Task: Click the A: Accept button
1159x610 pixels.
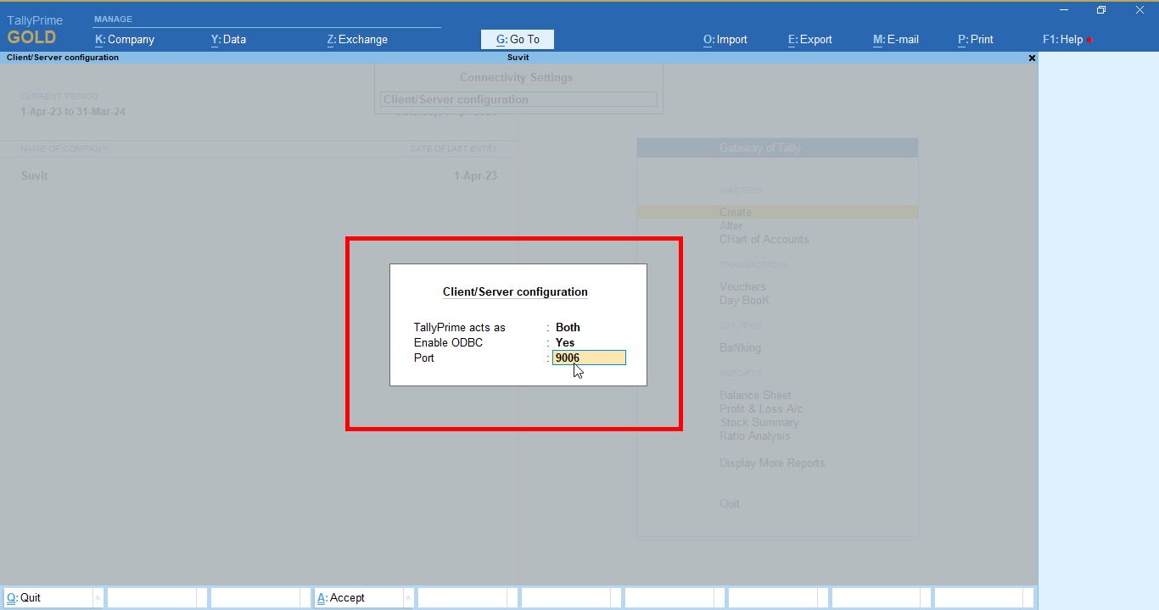Action: coord(359,597)
